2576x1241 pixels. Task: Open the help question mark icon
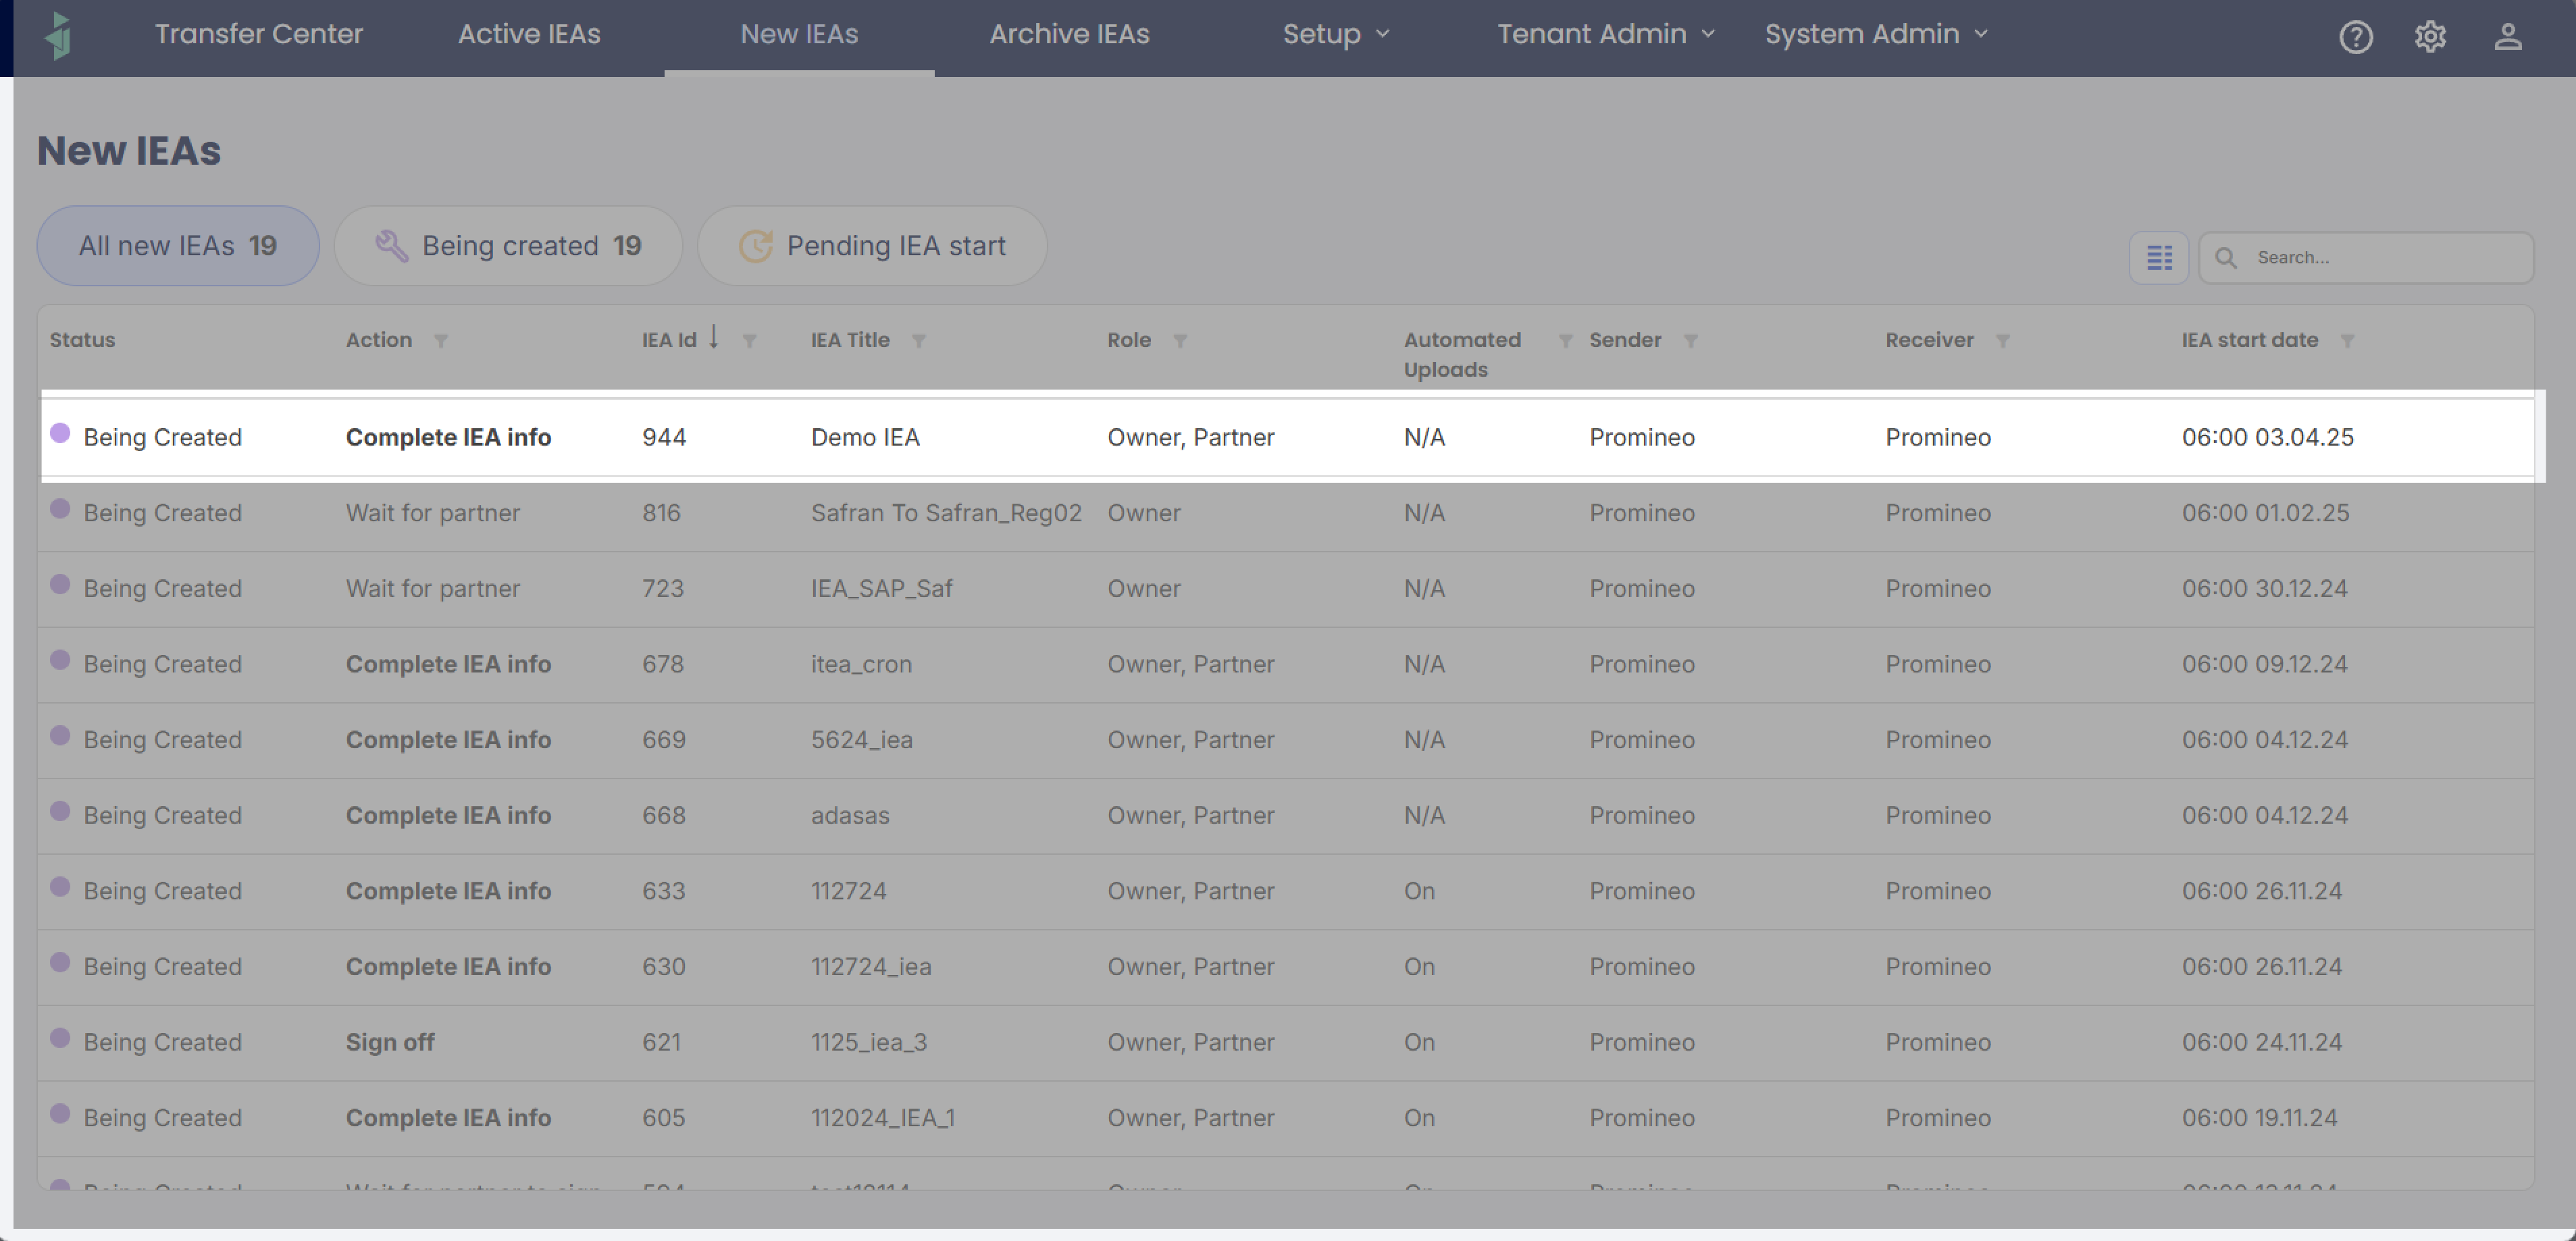tap(2355, 37)
